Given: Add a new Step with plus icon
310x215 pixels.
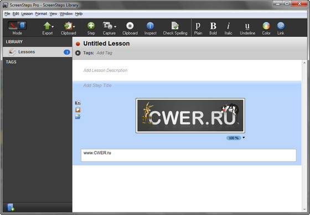Looking at the screenshot, I should click(91, 26).
